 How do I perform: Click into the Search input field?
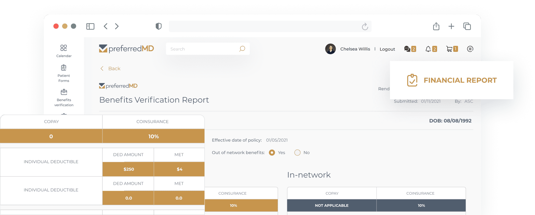coord(204,49)
